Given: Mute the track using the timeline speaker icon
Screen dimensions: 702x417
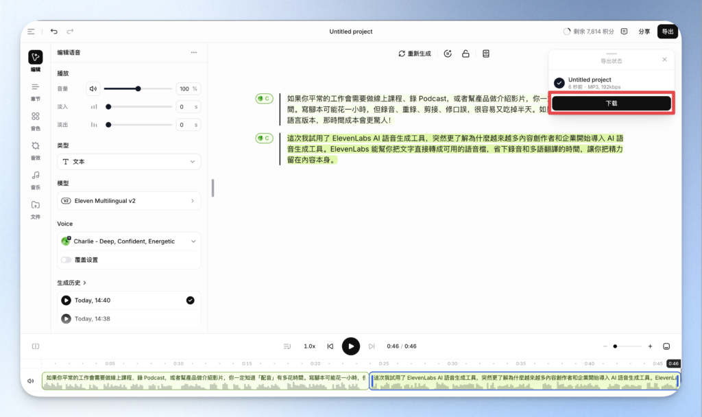Looking at the screenshot, I should pyautogui.click(x=30, y=381).
